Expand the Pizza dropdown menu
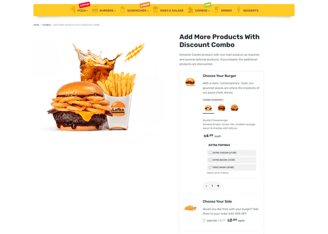The height and width of the screenshot is (234, 328). pyautogui.click(x=83, y=11)
